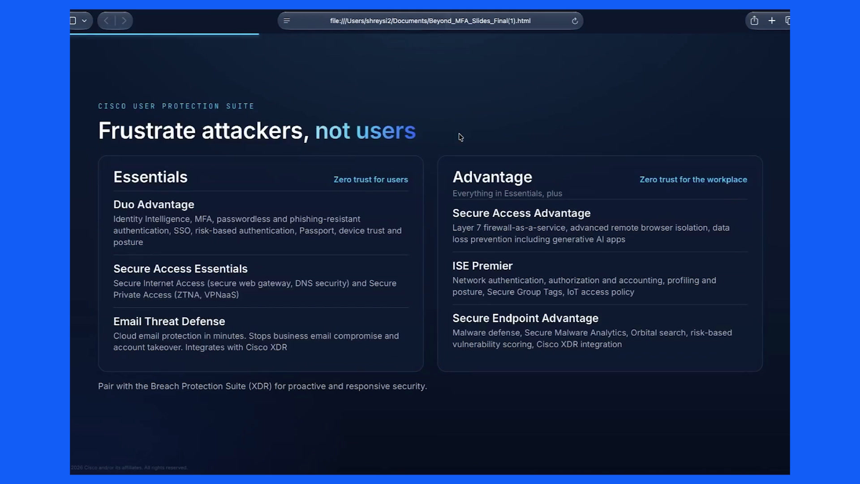
Task: Click the file URL in the address bar
Action: 430,21
